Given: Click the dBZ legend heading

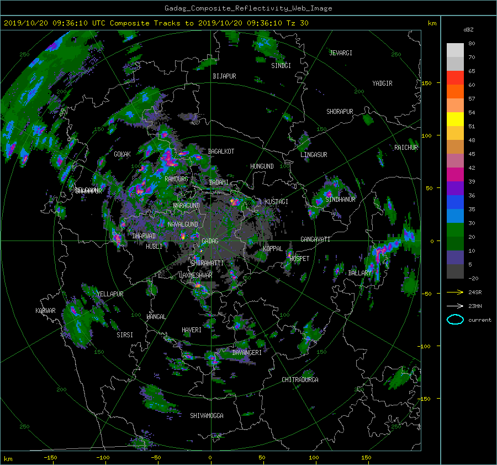Looking at the screenshot, I should tap(468, 30).
